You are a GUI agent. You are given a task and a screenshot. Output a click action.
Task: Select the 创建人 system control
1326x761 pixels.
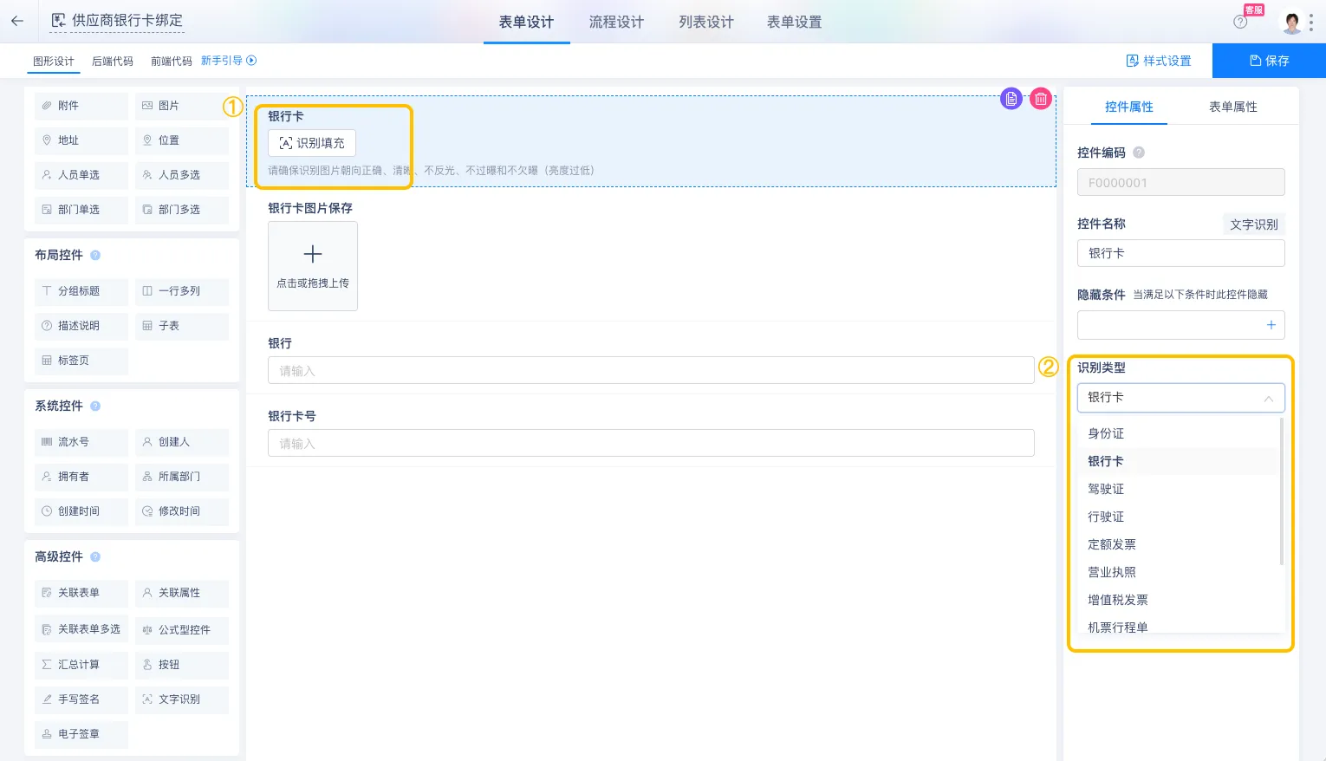[x=182, y=442]
